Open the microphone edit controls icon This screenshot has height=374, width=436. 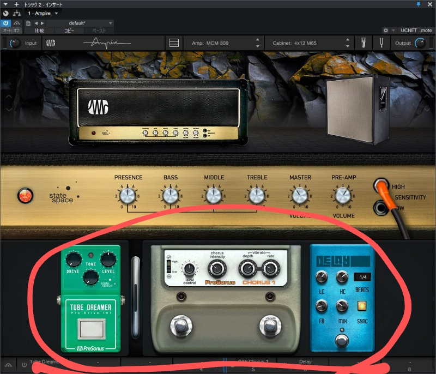[363, 43]
